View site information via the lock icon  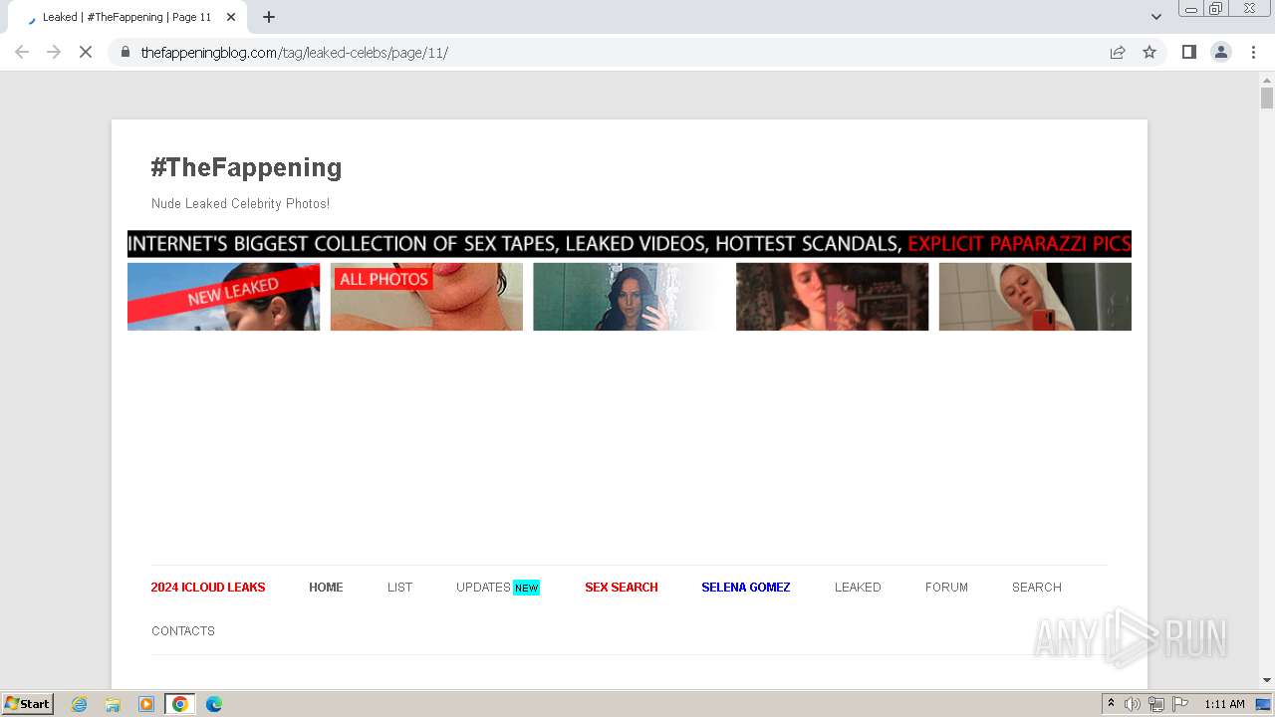[x=126, y=52]
